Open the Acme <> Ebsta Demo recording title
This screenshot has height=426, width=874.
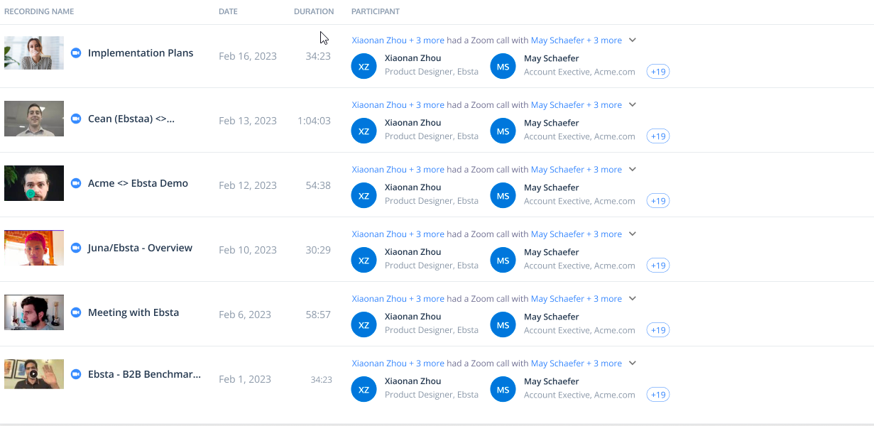click(138, 183)
